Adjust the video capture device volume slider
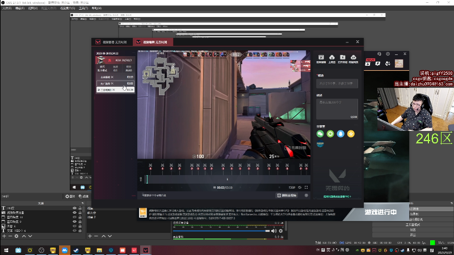Image resolution: width=454 pixels, height=255 pixels. tap(221, 231)
